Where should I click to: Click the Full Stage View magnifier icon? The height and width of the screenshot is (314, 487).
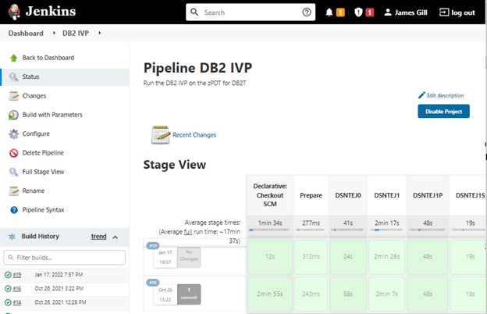(x=14, y=172)
